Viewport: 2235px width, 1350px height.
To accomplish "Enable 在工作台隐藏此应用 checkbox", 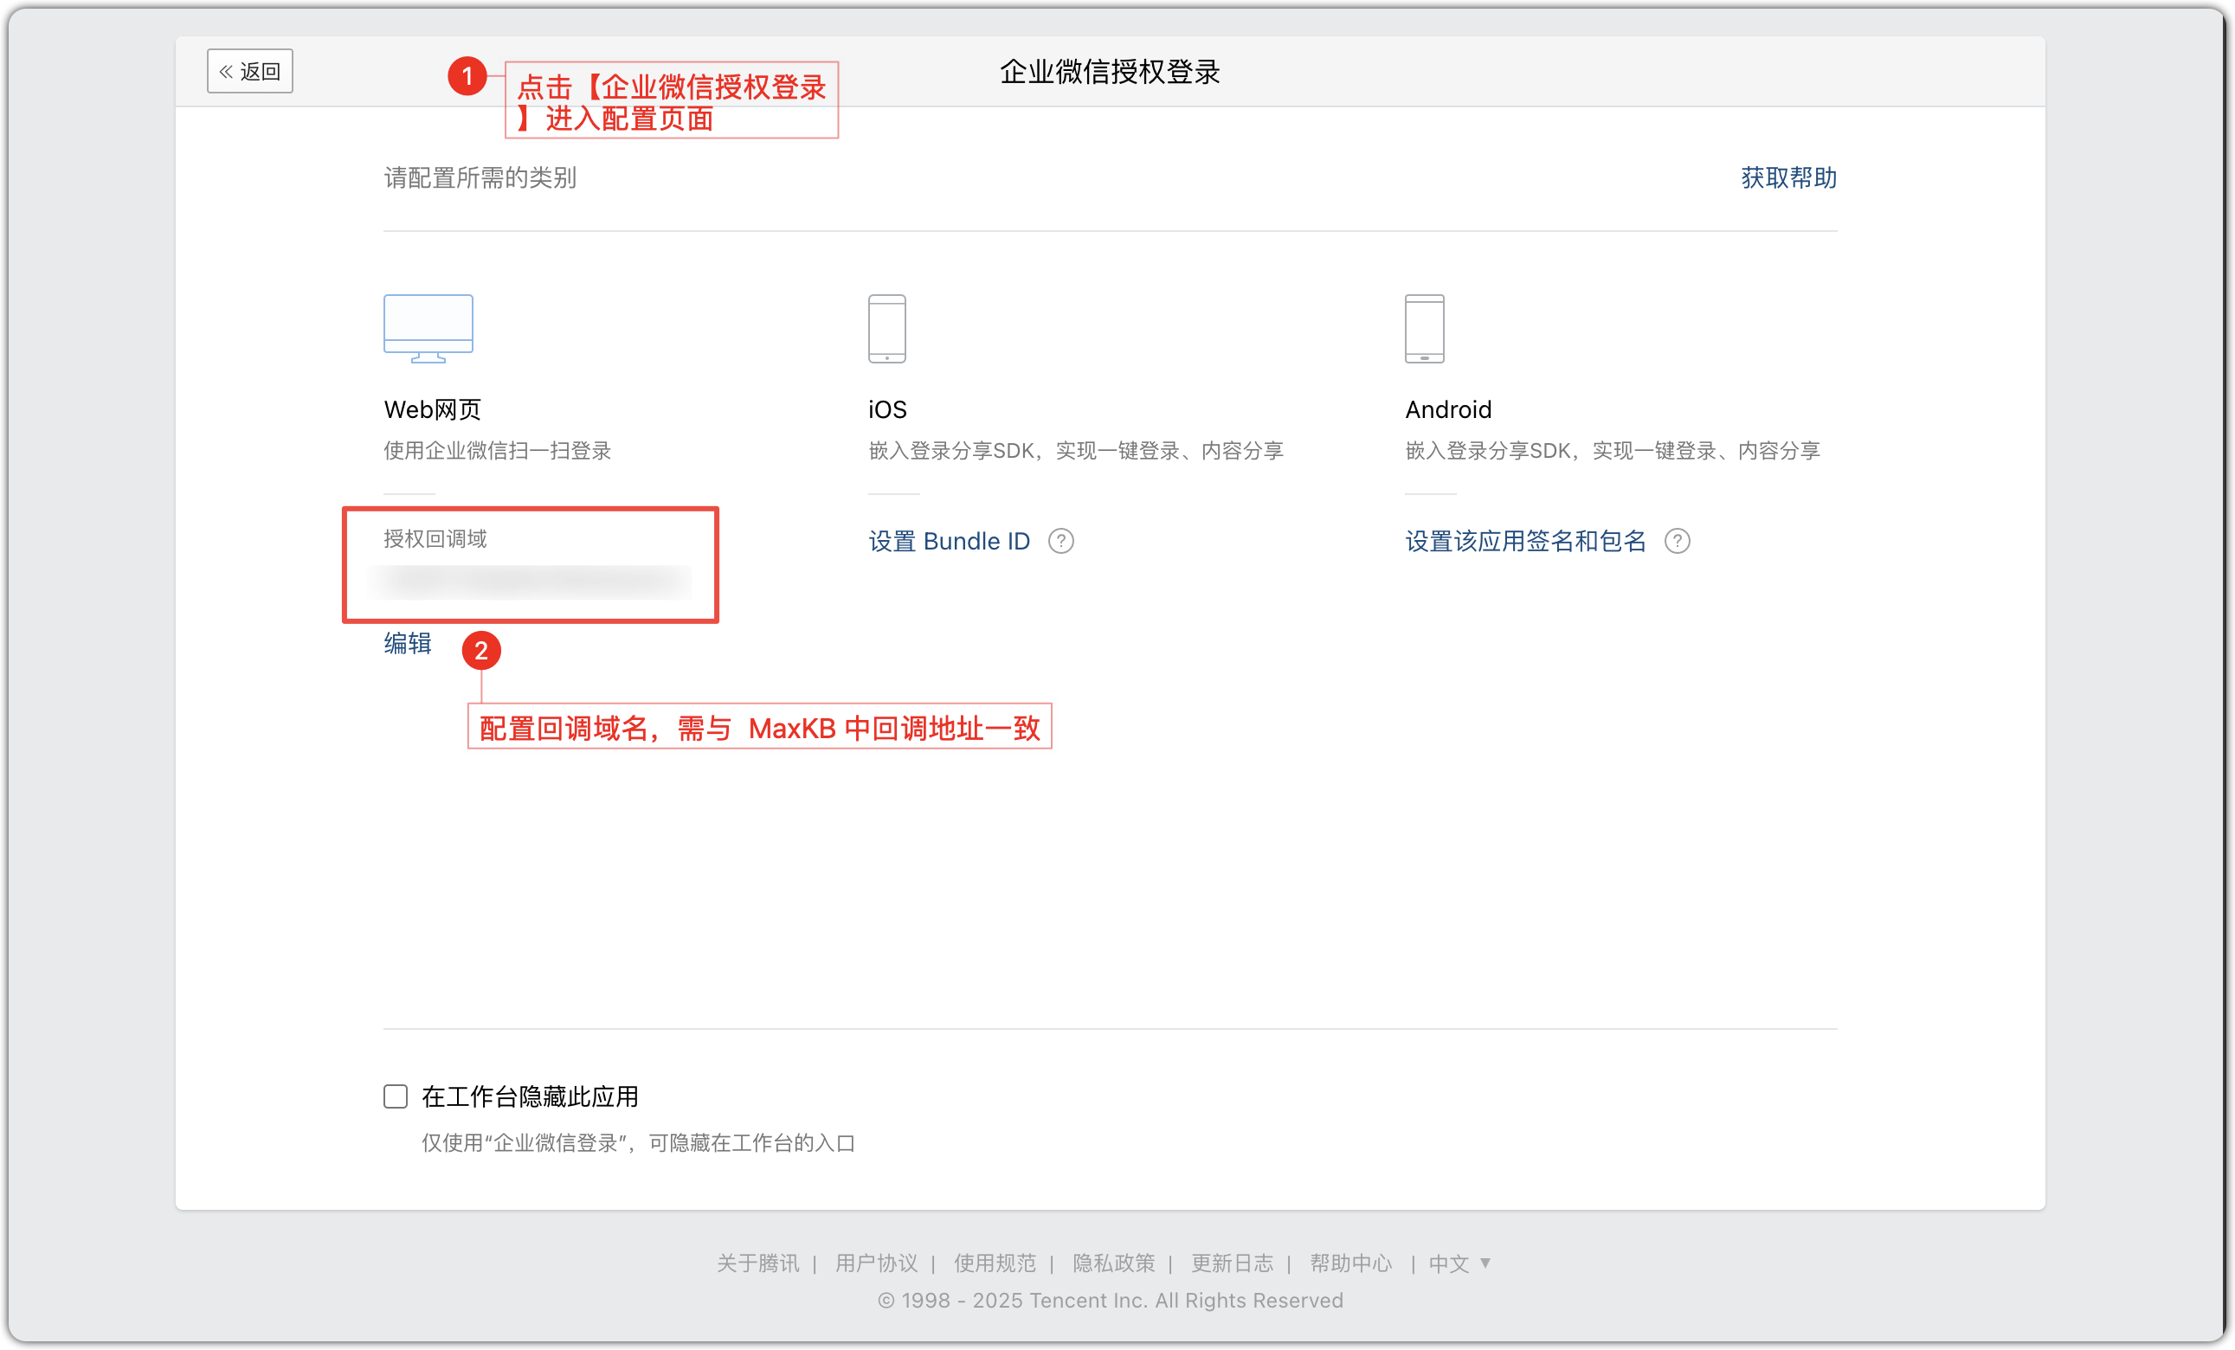I will point(396,1096).
